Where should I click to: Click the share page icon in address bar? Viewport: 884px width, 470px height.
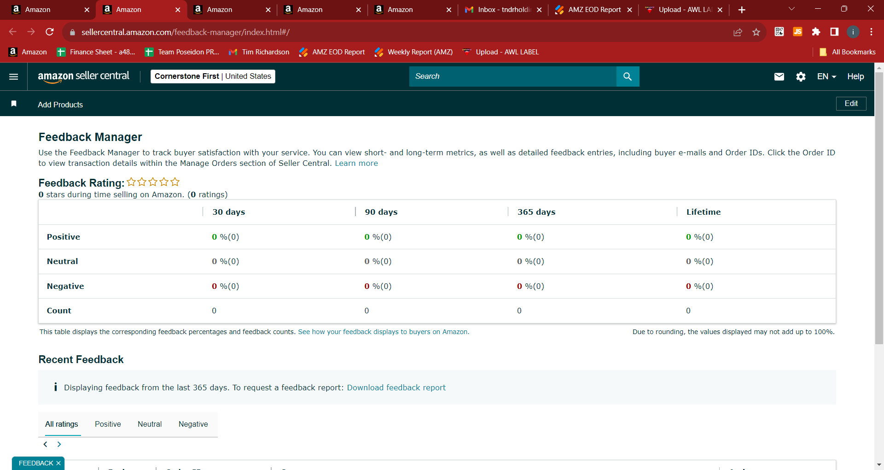coord(738,32)
